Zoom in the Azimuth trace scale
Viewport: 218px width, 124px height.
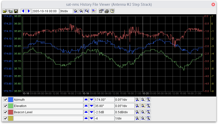click(x=137, y=99)
